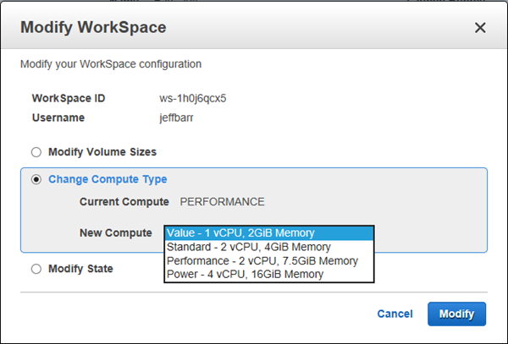Select the Modify Volume Sizes radio button

coord(36,152)
